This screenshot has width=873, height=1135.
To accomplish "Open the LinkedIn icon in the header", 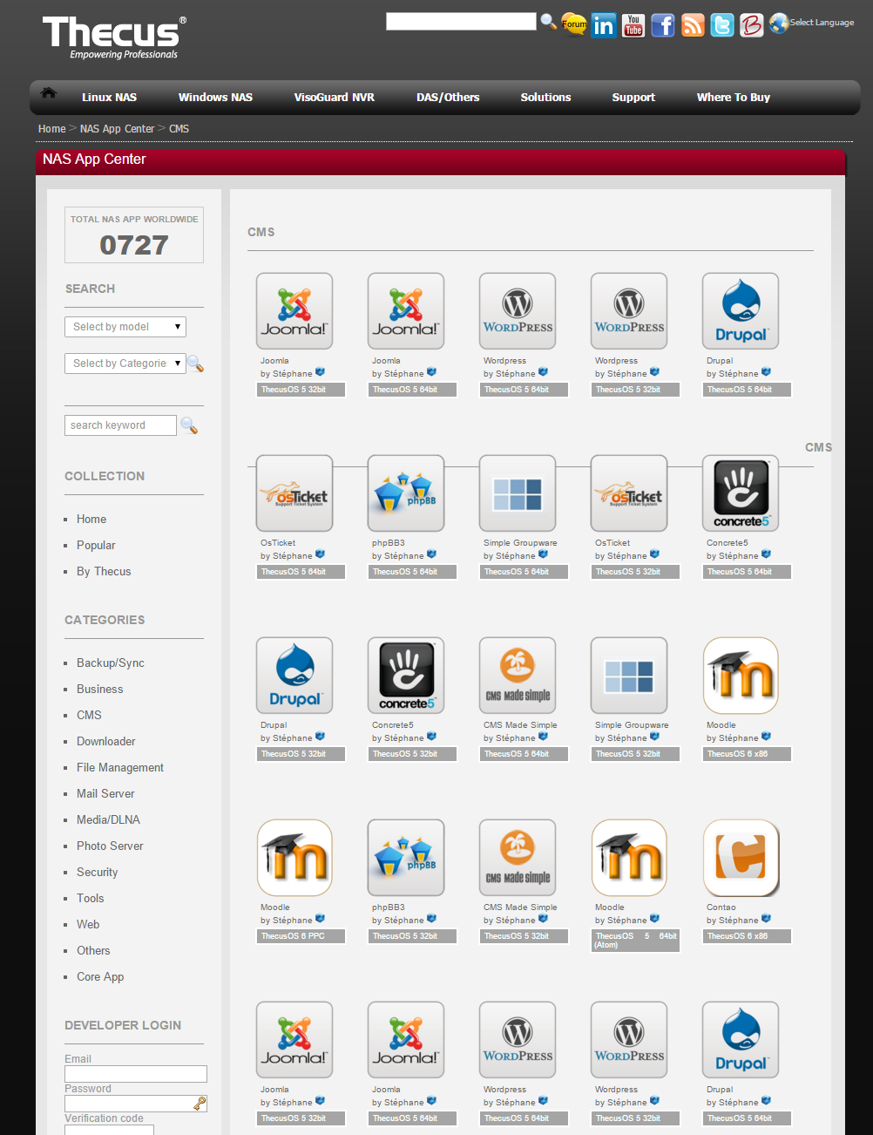I will [603, 25].
